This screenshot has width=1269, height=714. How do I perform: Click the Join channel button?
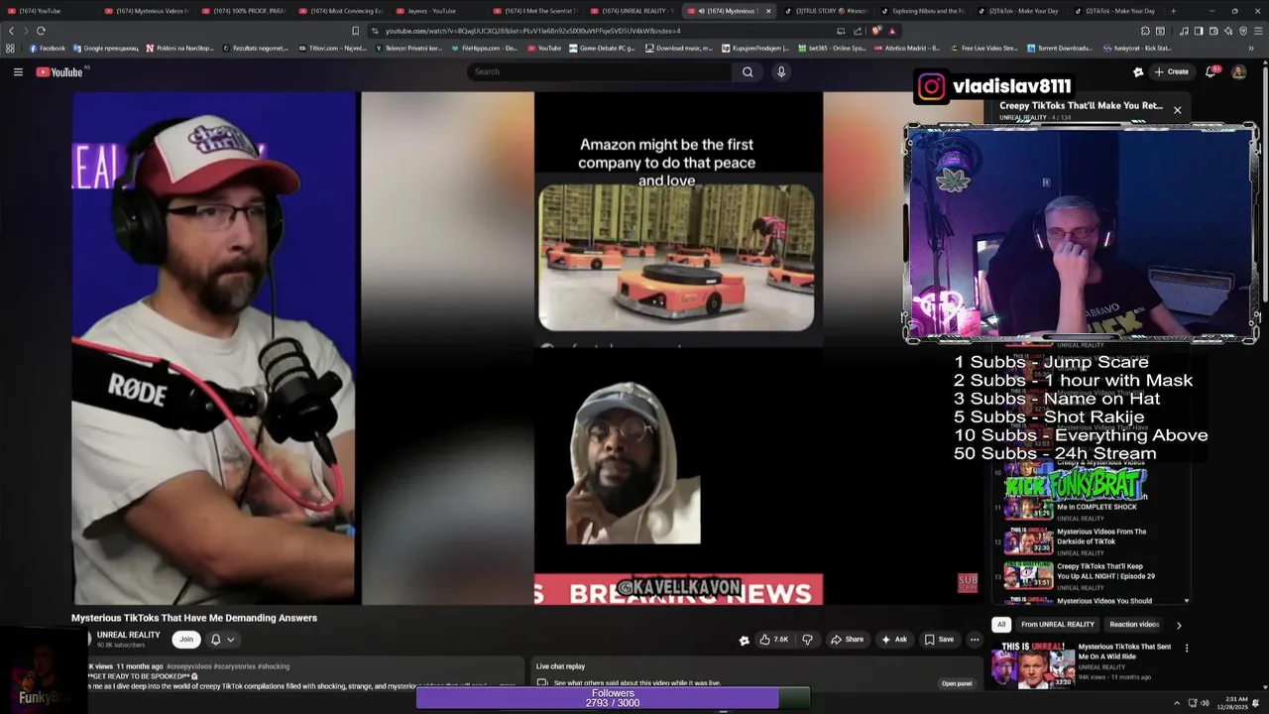pyautogui.click(x=186, y=640)
